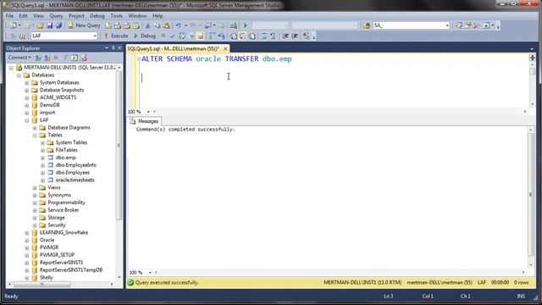Screen dimensions: 542x305
Task: Select the dbo.Employees table
Action: pyautogui.click(x=73, y=173)
